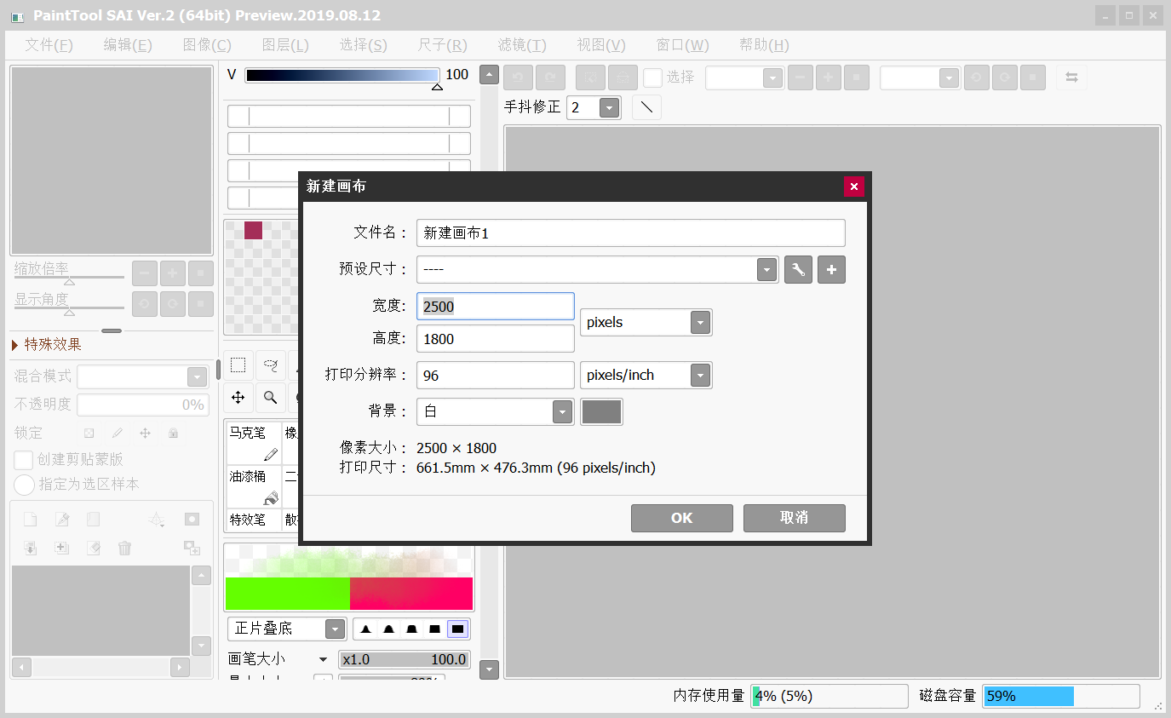The height and width of the screenshot is (718, 1171).
Task: Click the flip horizontal swap arrows icon
Action: coord(1071,78)
